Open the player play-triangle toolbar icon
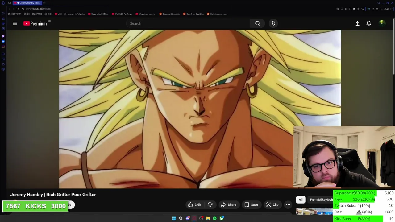The width and height of the screenshot is (395, 222). pyautogui.click(x=358, y=9)
